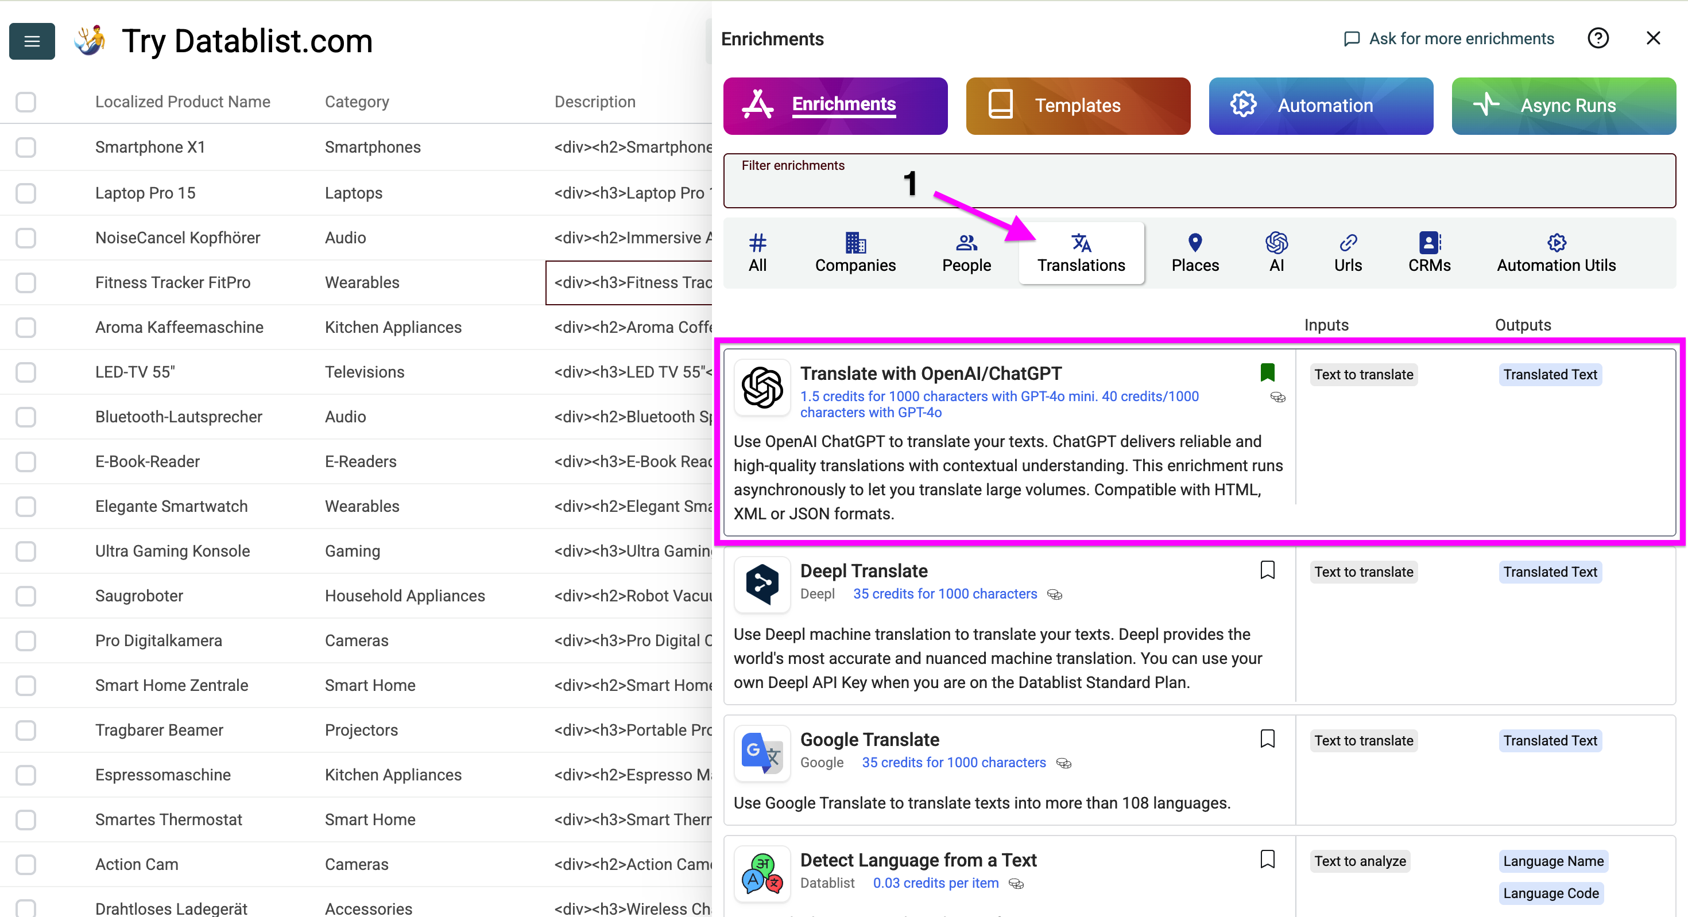This screenshot has height=917, width=1688.
Task: Bookmark the Google Translate enrichment
Action: (x=1267, y=739)
